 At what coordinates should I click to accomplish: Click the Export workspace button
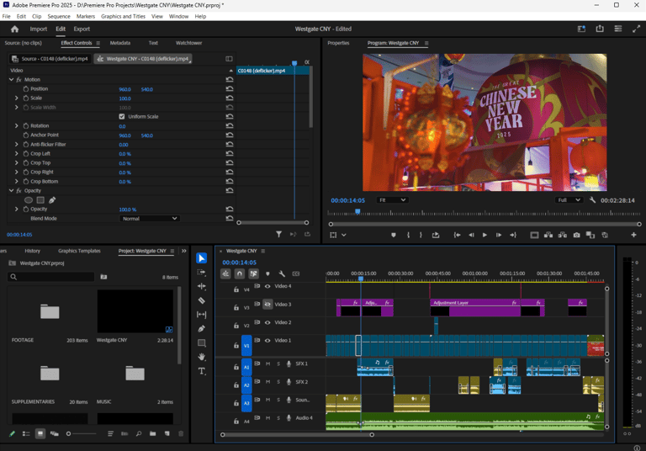coord(82,29)
